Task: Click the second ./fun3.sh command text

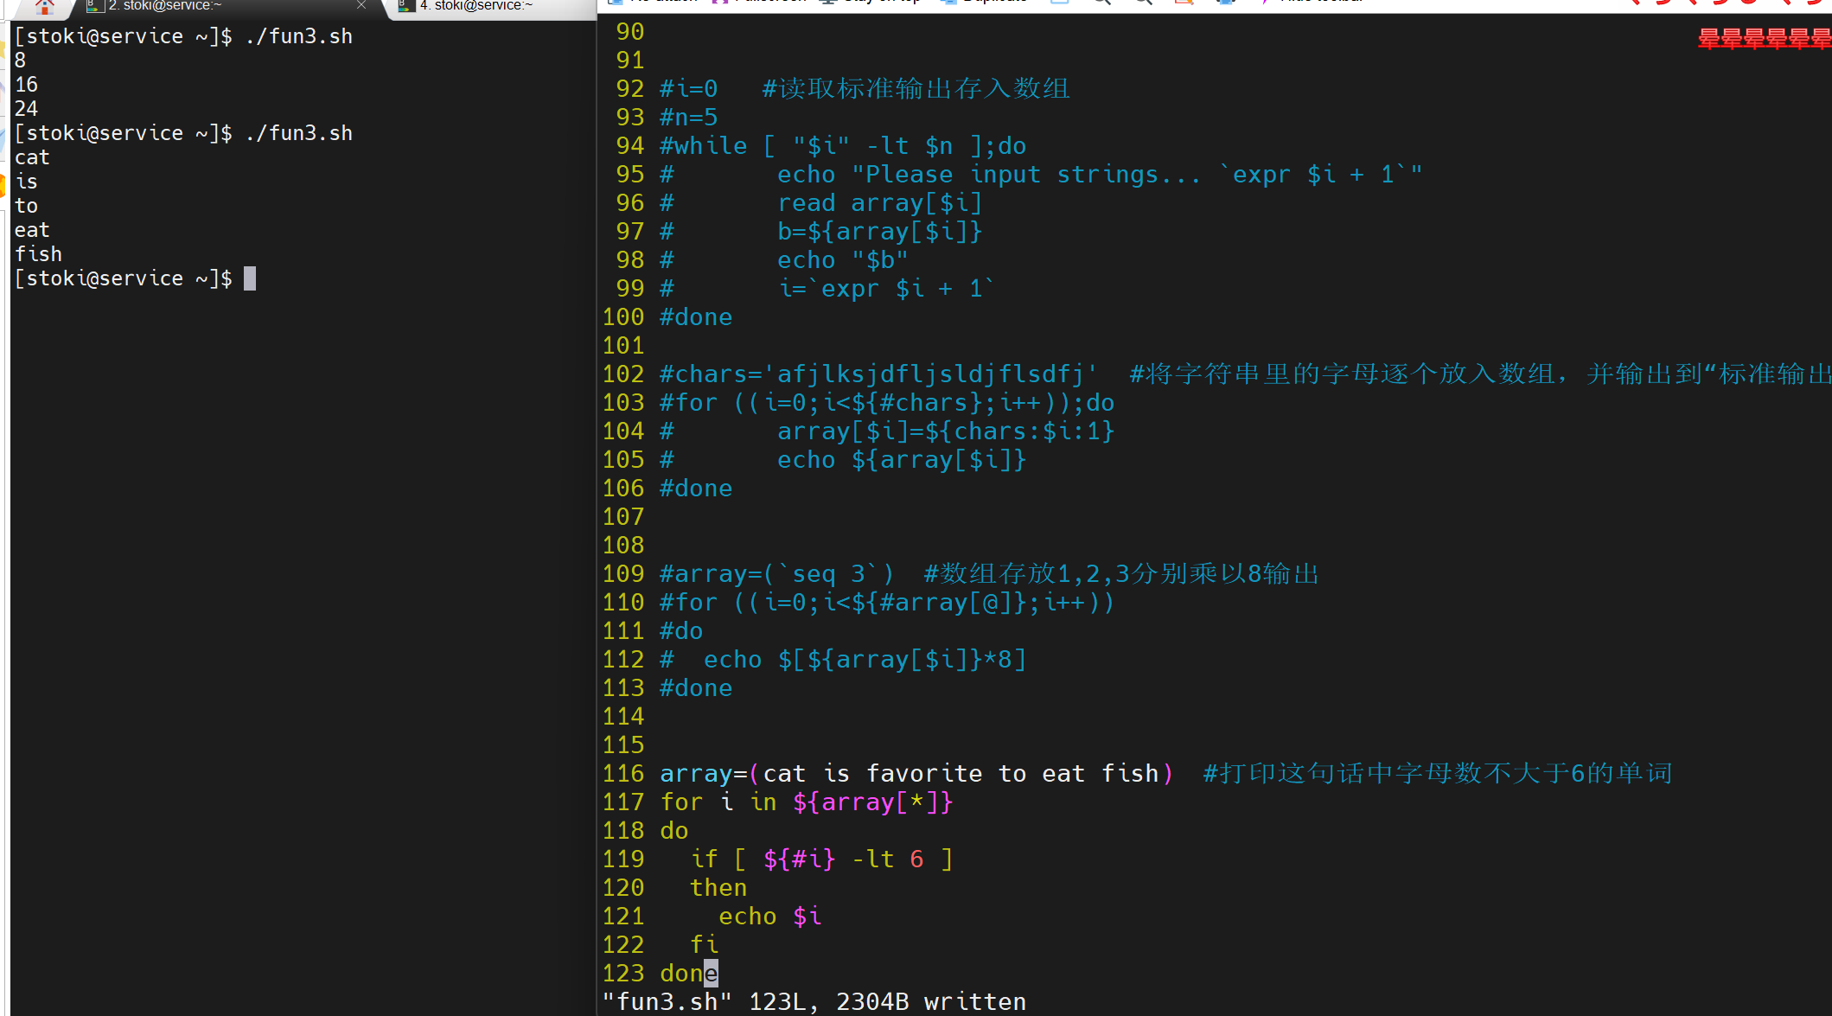Action: point(299,133)
